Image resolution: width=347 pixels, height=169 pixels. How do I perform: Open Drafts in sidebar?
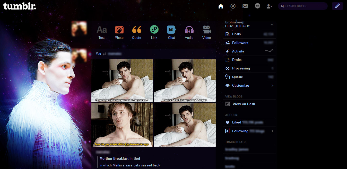[x=249, y=60]
